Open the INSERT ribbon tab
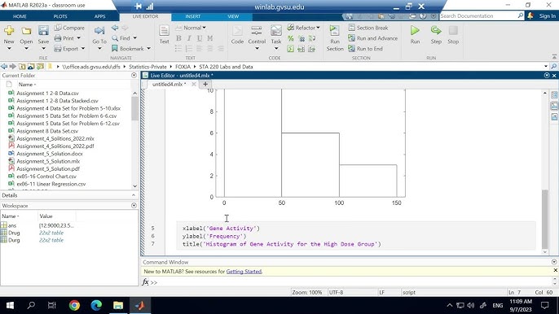The image size is (559, 314). 193,16
